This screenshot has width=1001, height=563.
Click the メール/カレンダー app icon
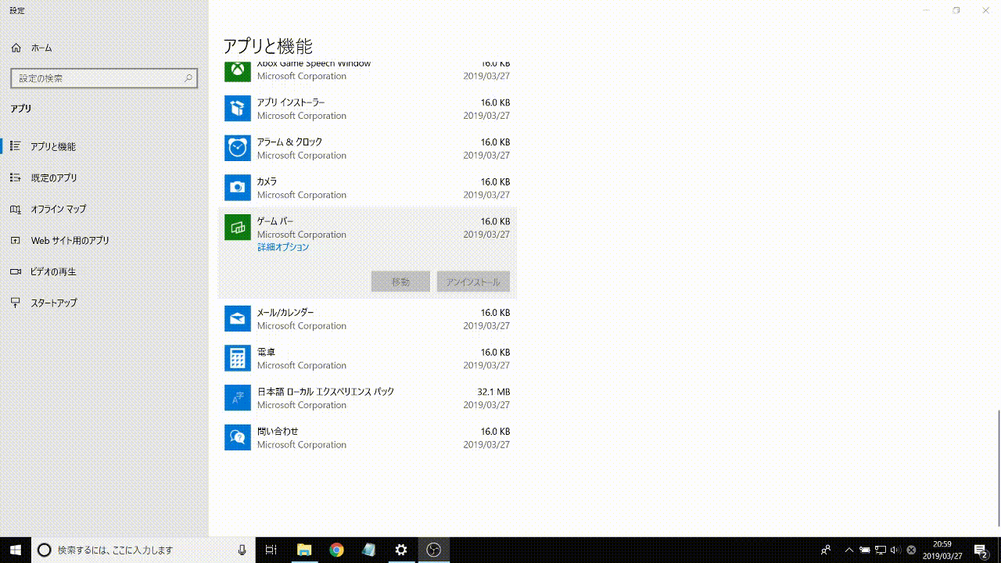tap(238, 319)
